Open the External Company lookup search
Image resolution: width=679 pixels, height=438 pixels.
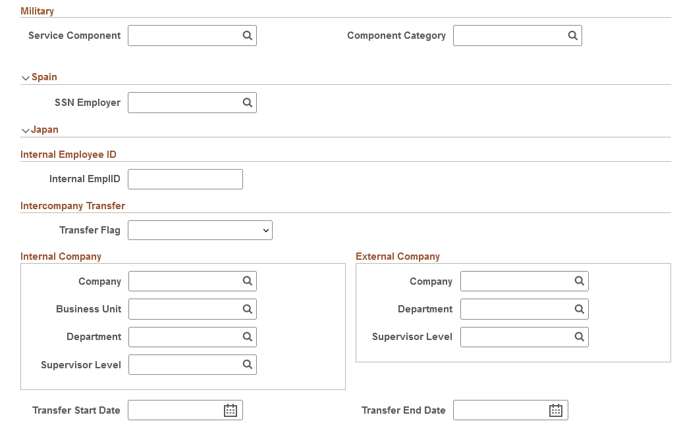pos(579,281)
